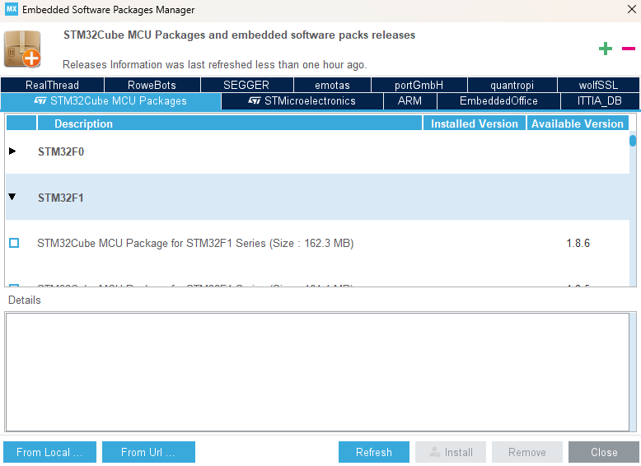Click the Remove button

527,452
